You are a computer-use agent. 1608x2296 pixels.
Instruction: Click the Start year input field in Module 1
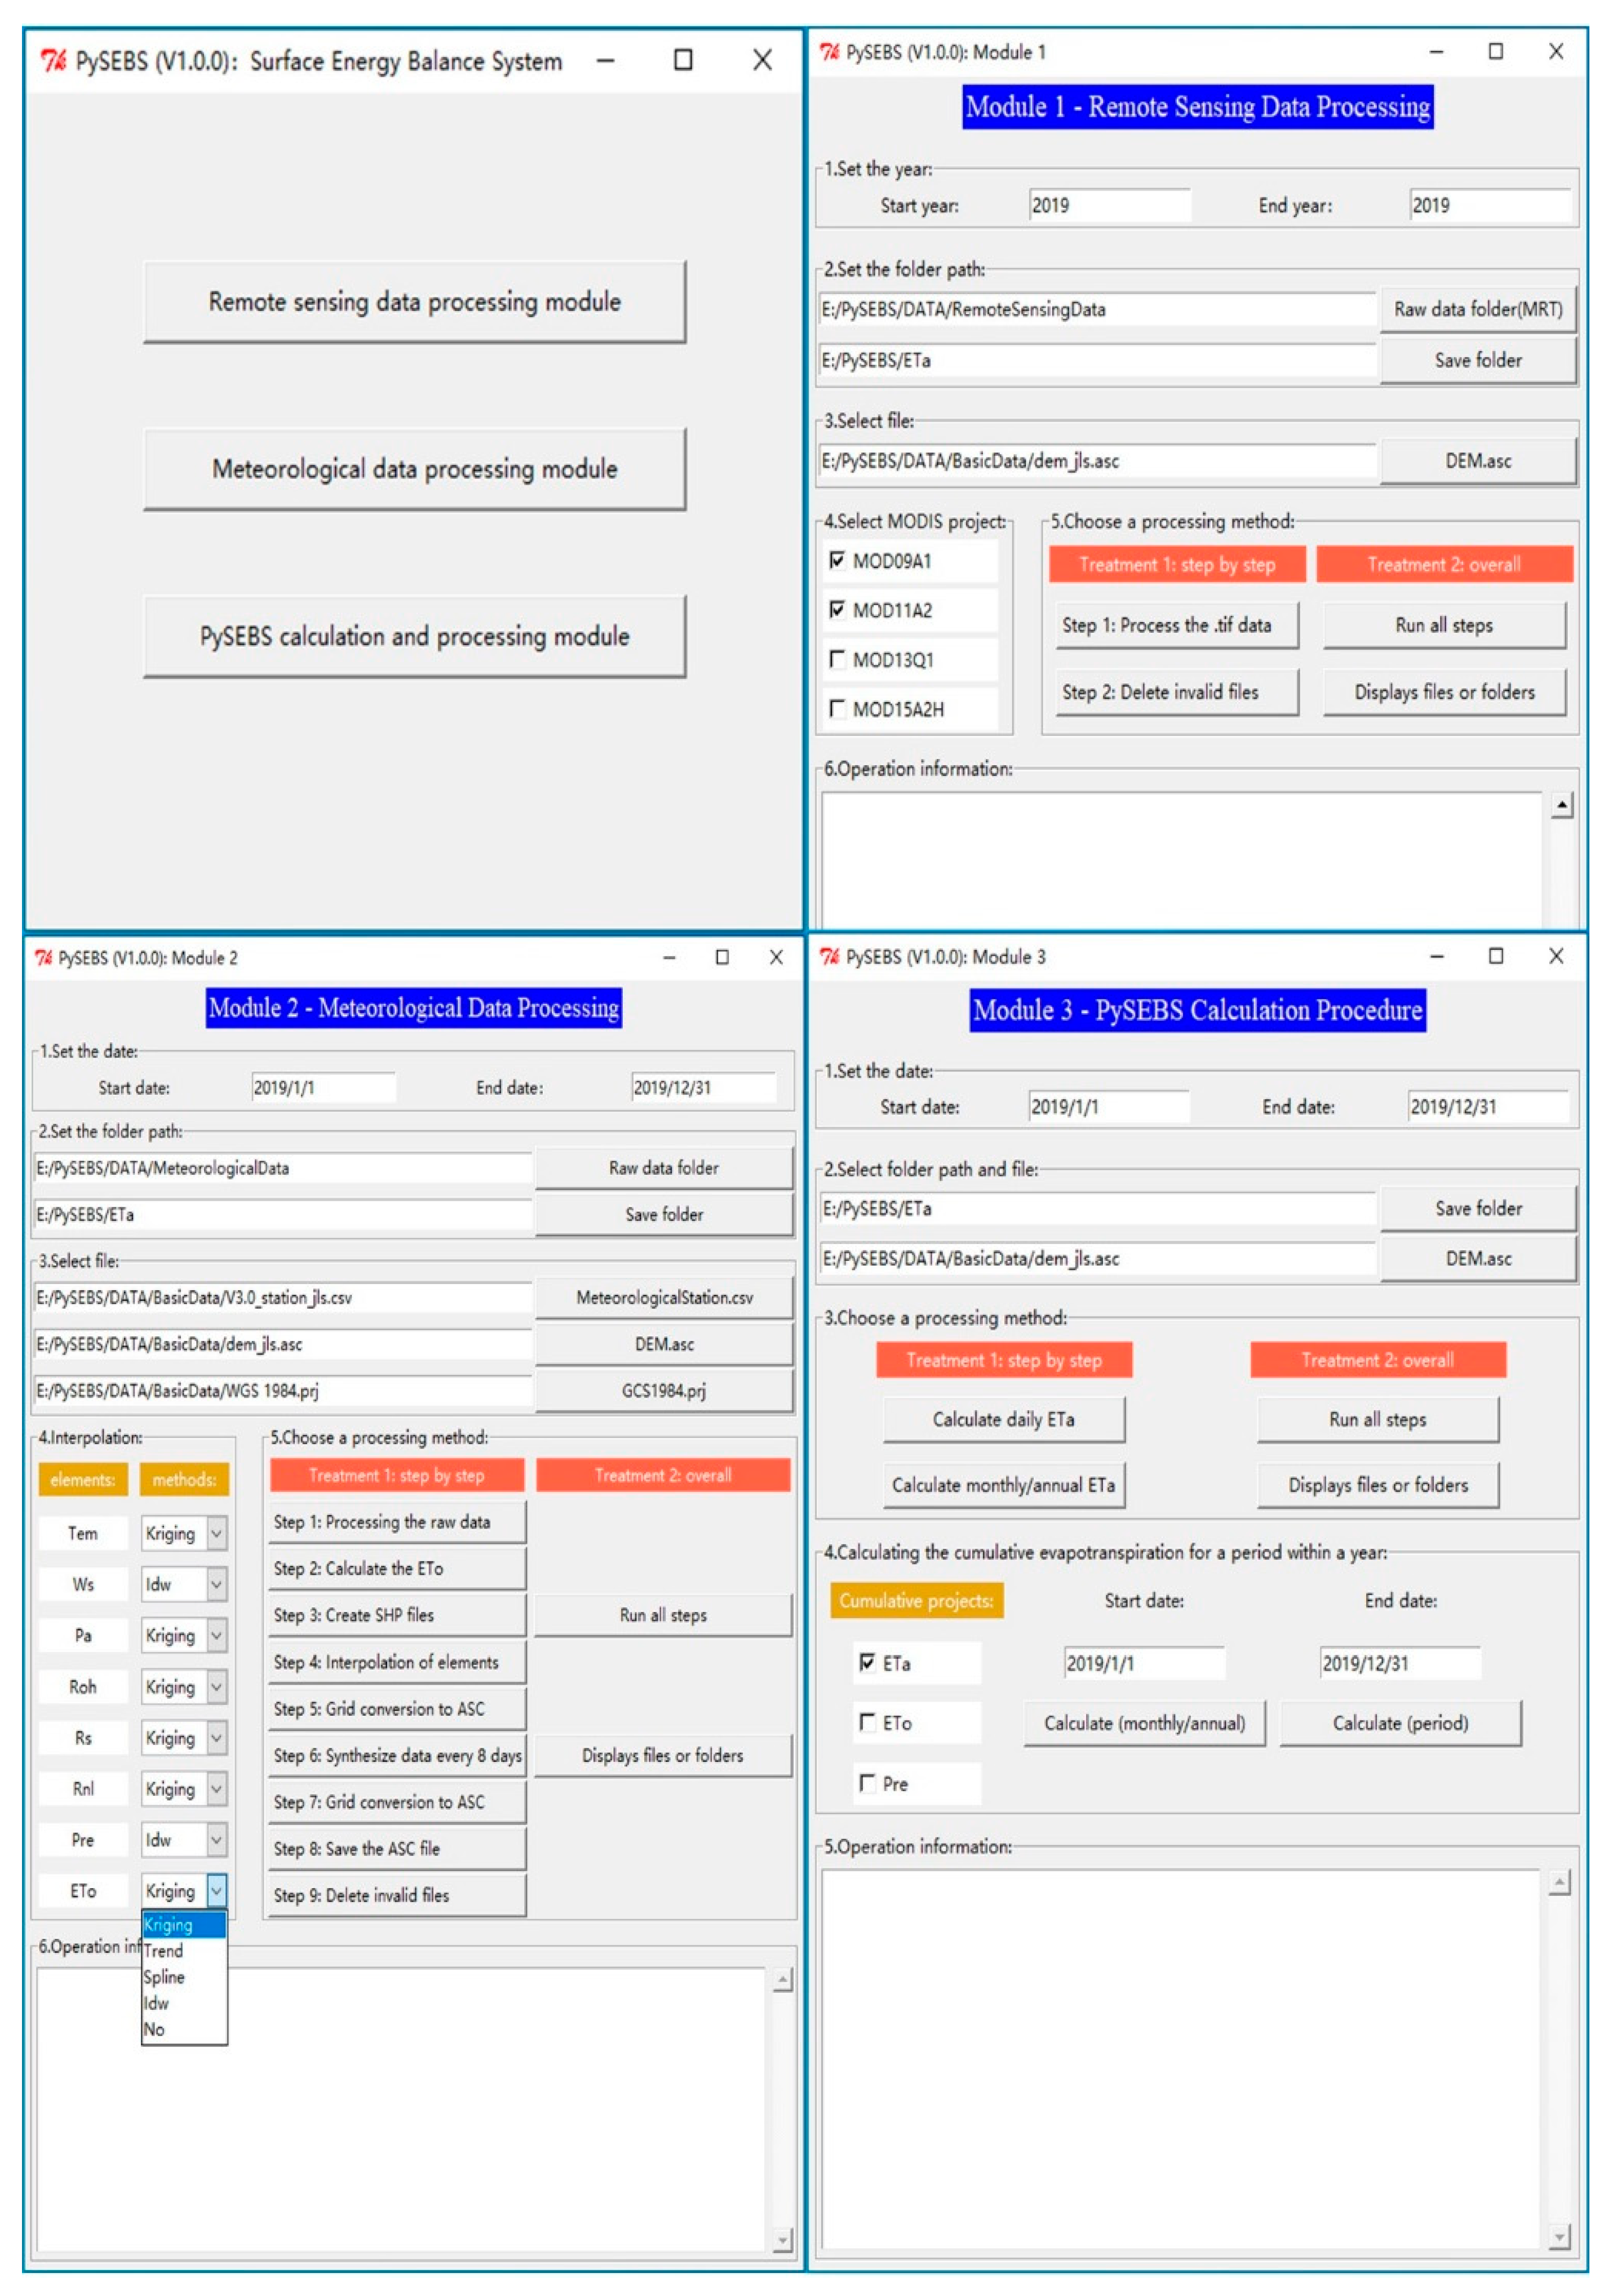[x=1109, y=205]
